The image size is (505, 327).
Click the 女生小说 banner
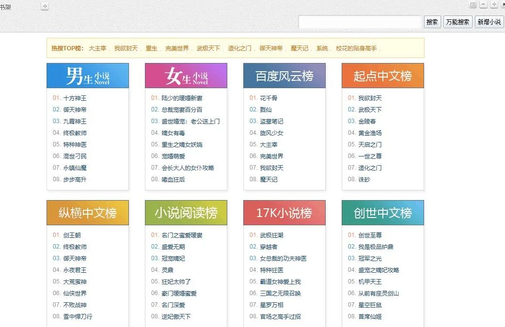(x=186, y=76)
